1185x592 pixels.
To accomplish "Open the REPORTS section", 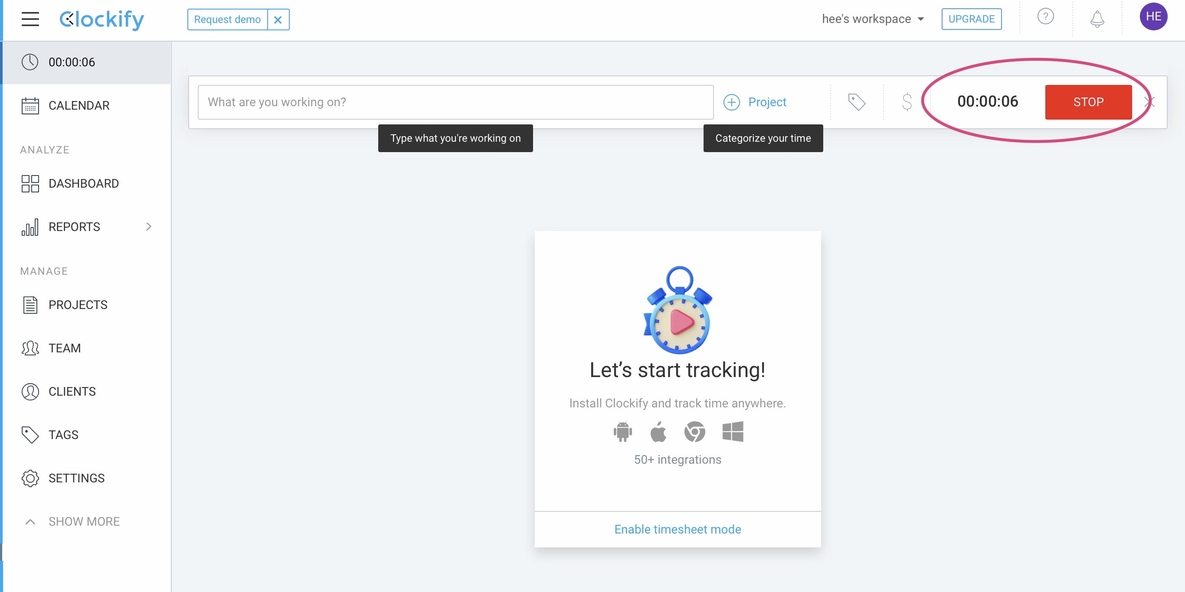I will tap(86, 227).
